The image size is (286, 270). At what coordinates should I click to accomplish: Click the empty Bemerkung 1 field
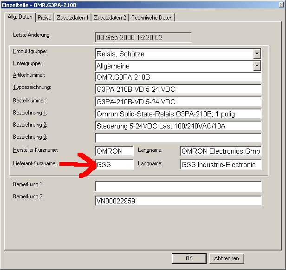178,186
